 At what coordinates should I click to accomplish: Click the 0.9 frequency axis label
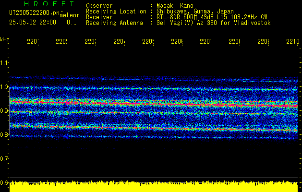pyautogui.click(x=4, y=111)
